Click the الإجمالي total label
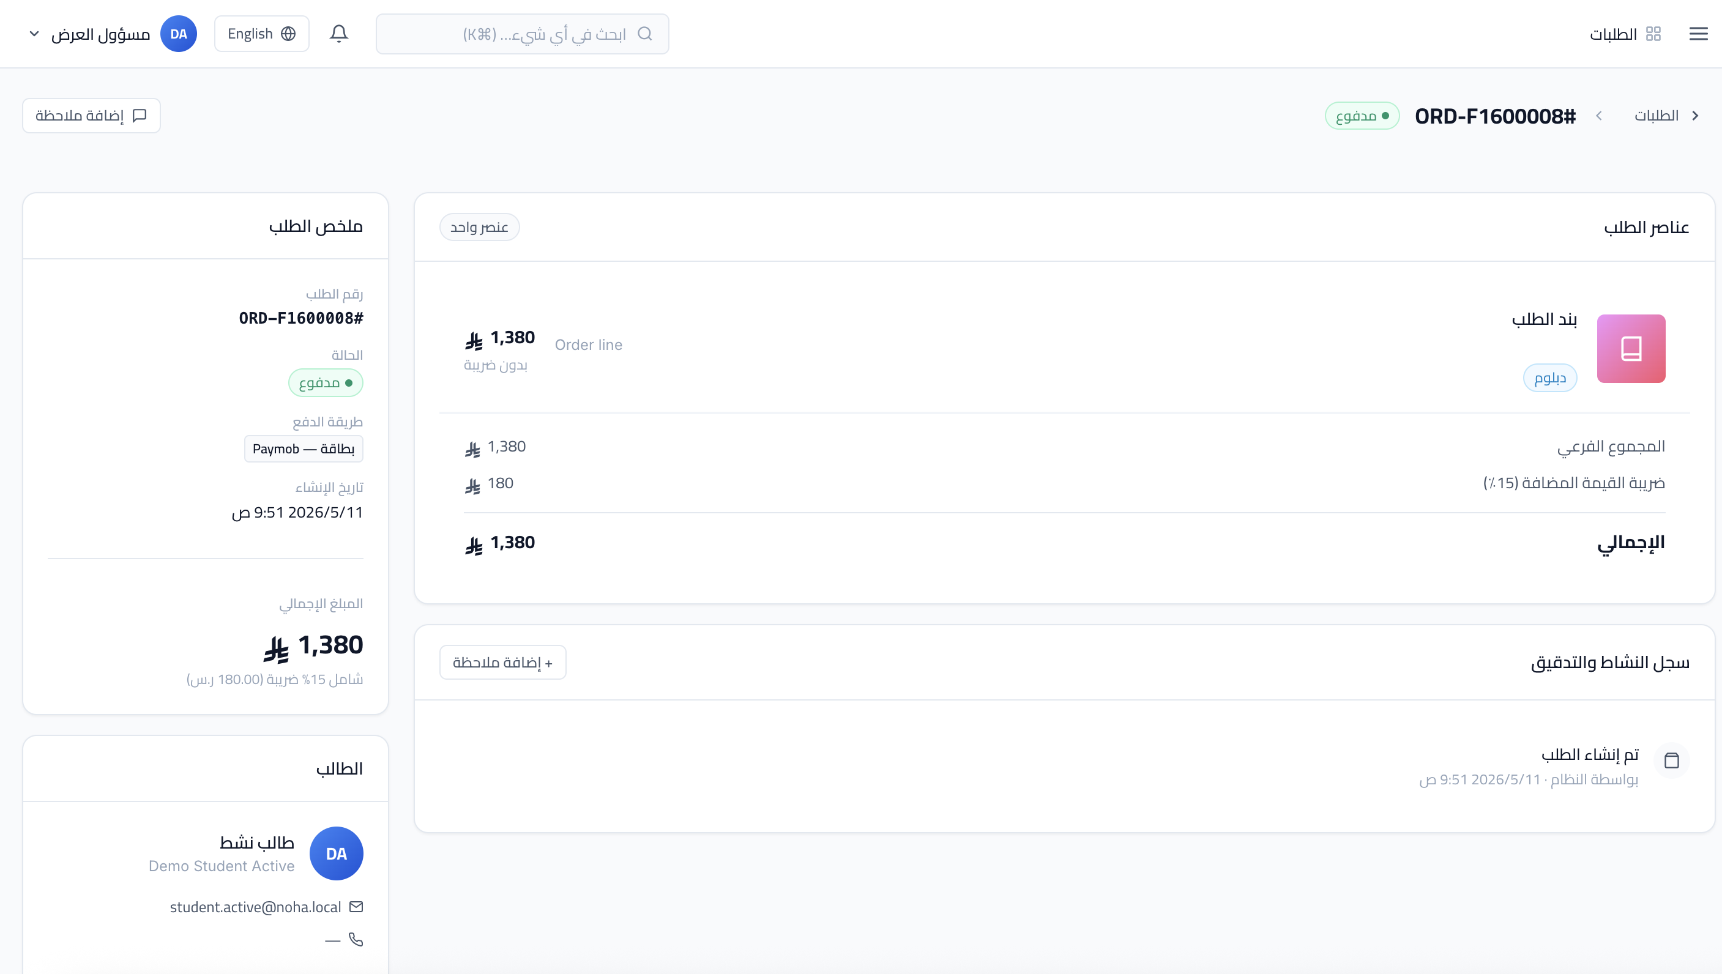Screen dimensions: 1722x974 tap(1631, 543)
